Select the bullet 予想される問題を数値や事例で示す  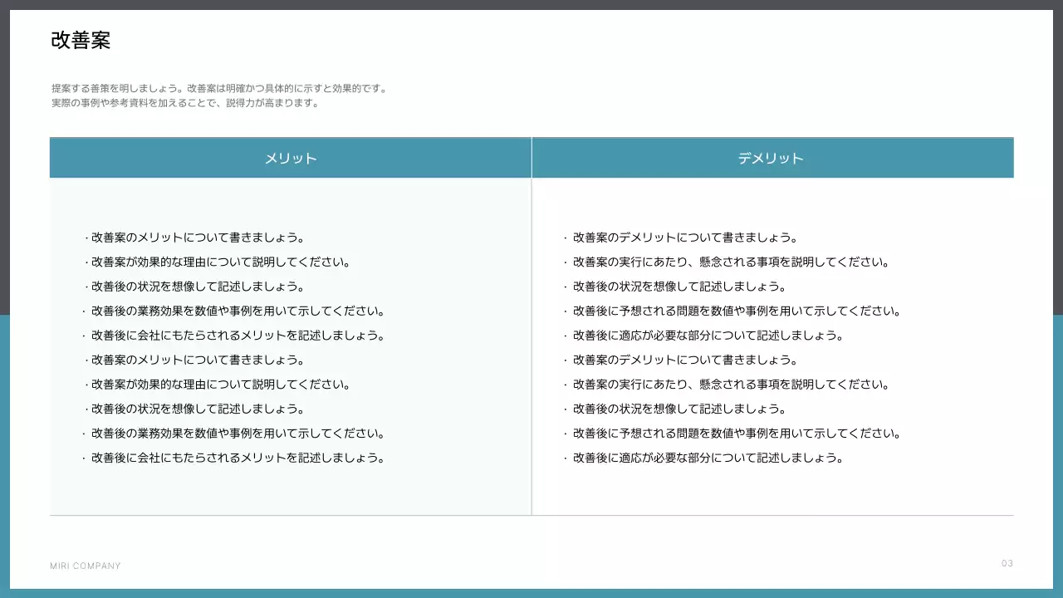(734, 311)
